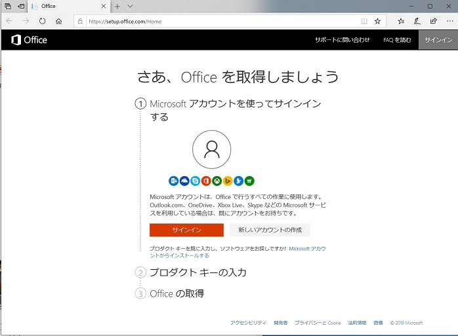Click the tabs set aside icon
The image size is (458, 336).
pos(8,6)
